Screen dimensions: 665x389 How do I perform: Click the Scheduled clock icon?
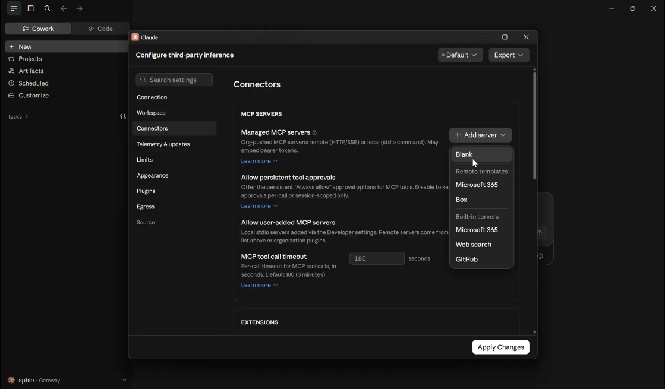coord(11,83)
